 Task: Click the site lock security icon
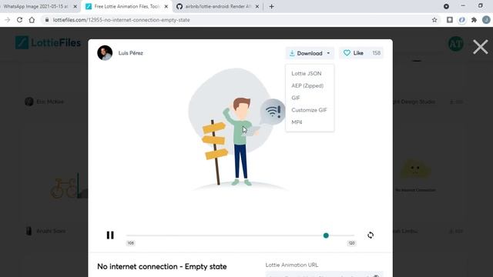[47, 20]
